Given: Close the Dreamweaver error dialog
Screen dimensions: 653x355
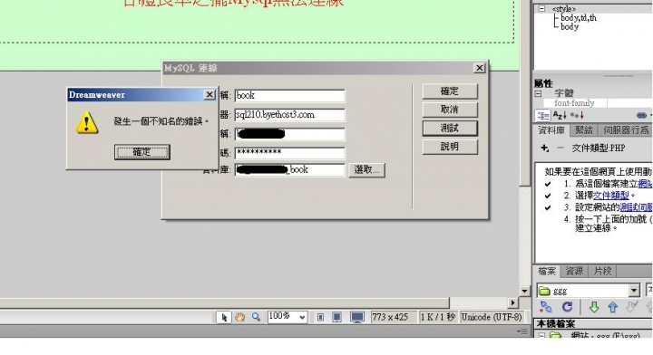Looking at the screenshot, I should tap(210, 95).
